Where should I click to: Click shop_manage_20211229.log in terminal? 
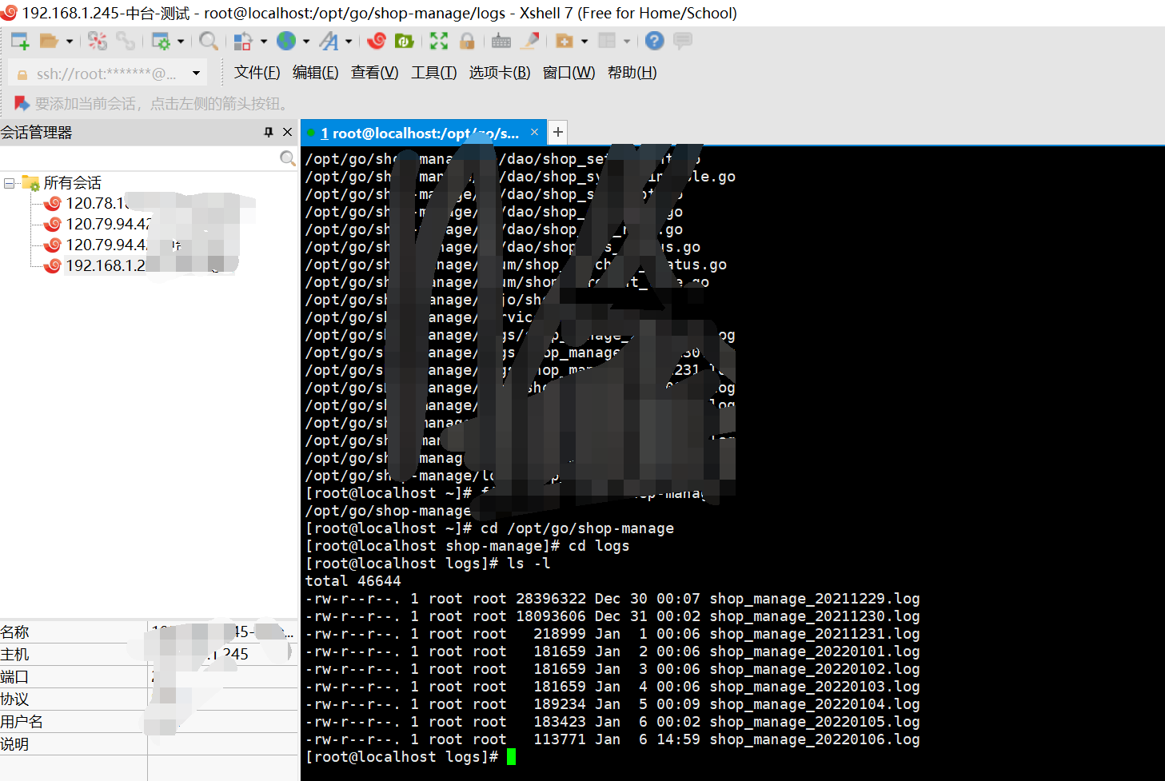click(815, 599)
